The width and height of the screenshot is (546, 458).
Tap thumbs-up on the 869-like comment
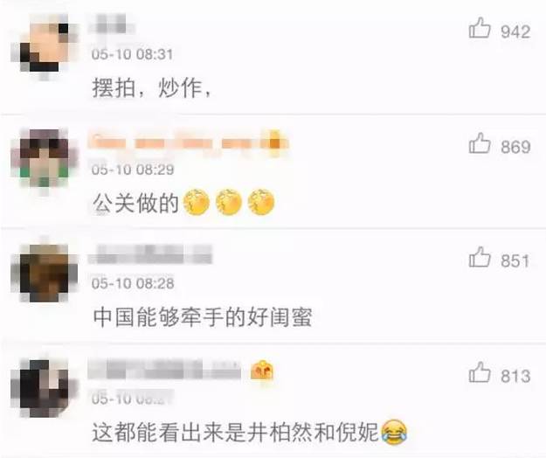click(x=480, y=143)
